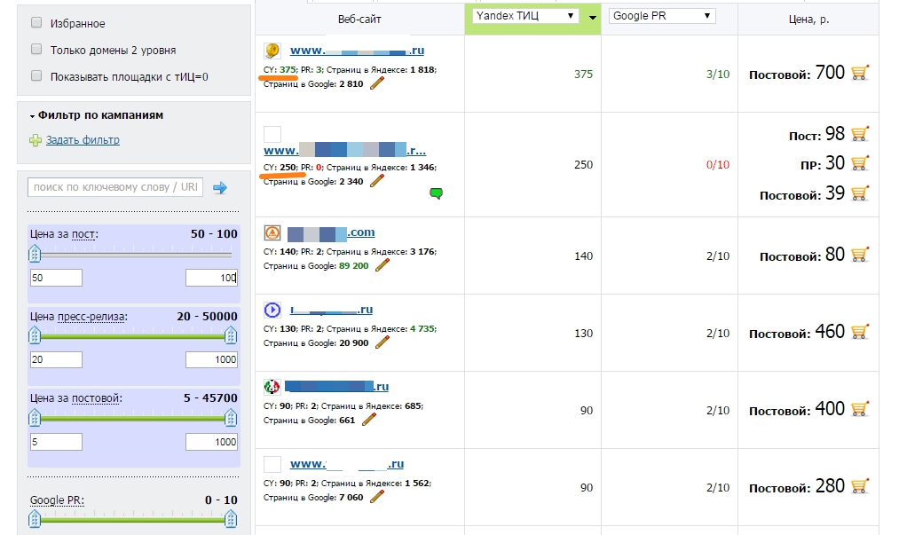Click the 140 Yandex ТИЦ value
This screenshot has width=899, height=535.
pyautogui.click(x=583, y=256)
